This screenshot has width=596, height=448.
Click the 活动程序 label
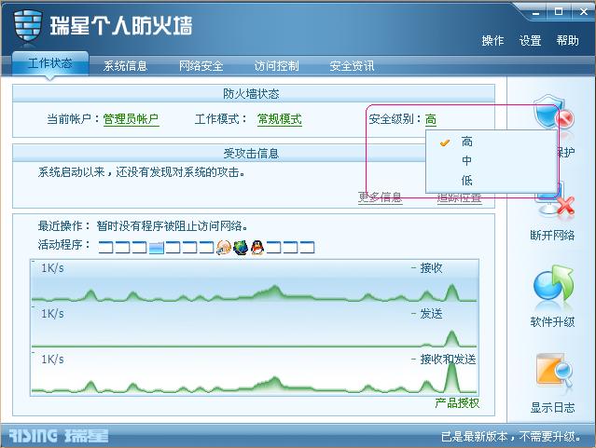pos(63,245)
